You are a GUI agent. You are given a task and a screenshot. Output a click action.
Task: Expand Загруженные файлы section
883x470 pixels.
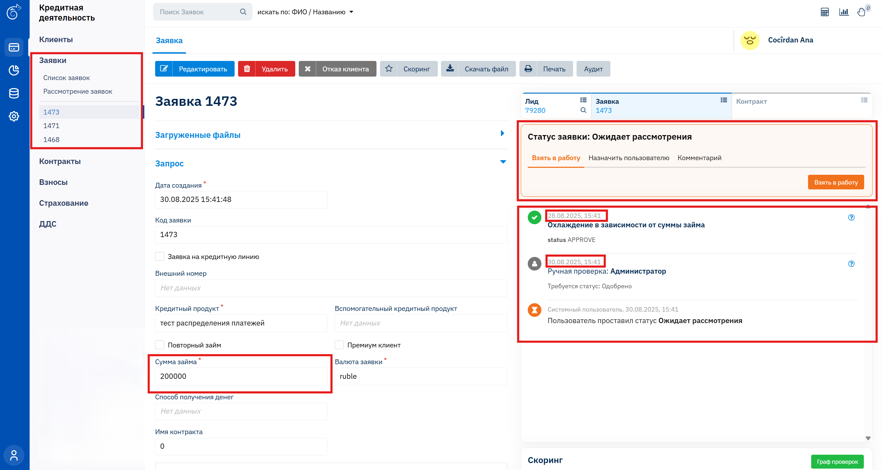coord(331,135)
